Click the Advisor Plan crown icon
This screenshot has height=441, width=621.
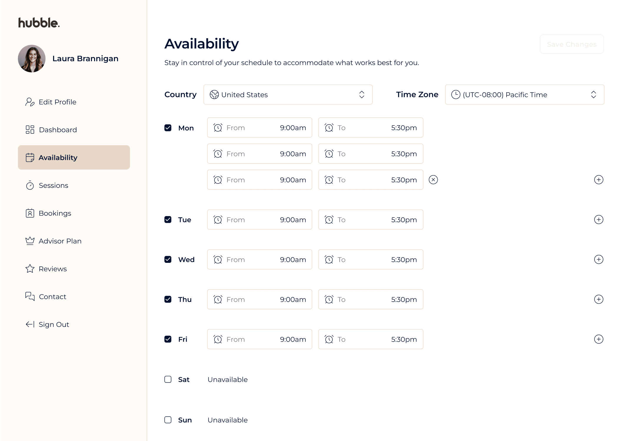[30, 241]
